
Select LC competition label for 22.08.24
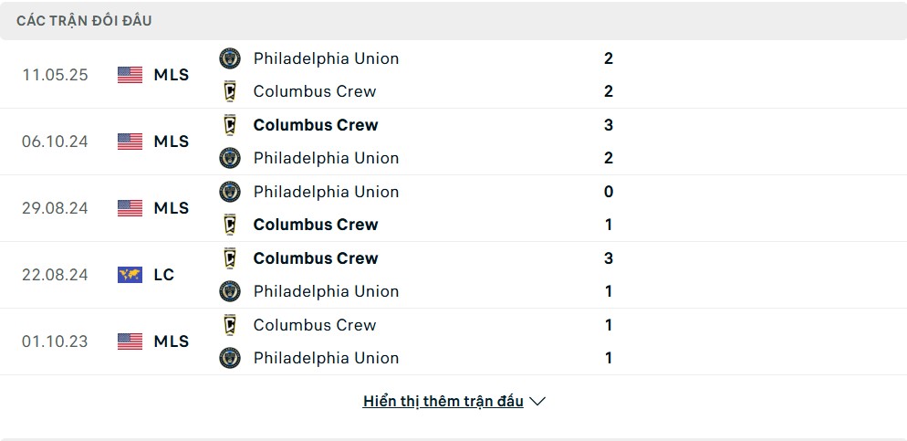164,274
